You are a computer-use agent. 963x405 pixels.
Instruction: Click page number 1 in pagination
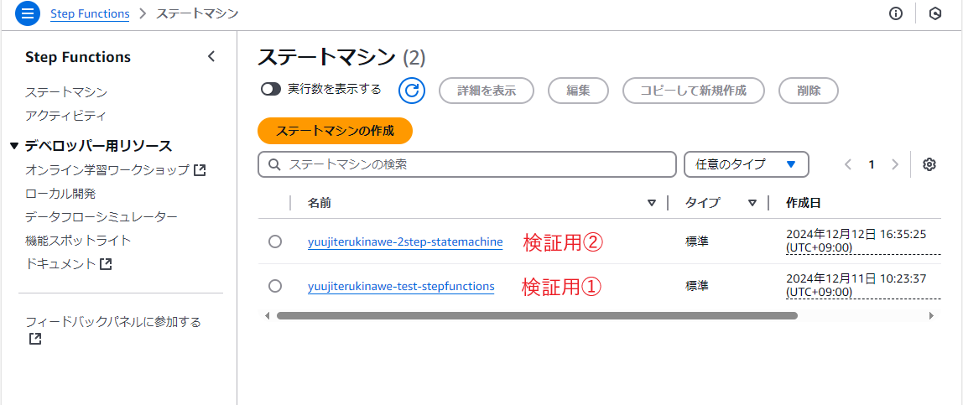[x=871, y=164]
